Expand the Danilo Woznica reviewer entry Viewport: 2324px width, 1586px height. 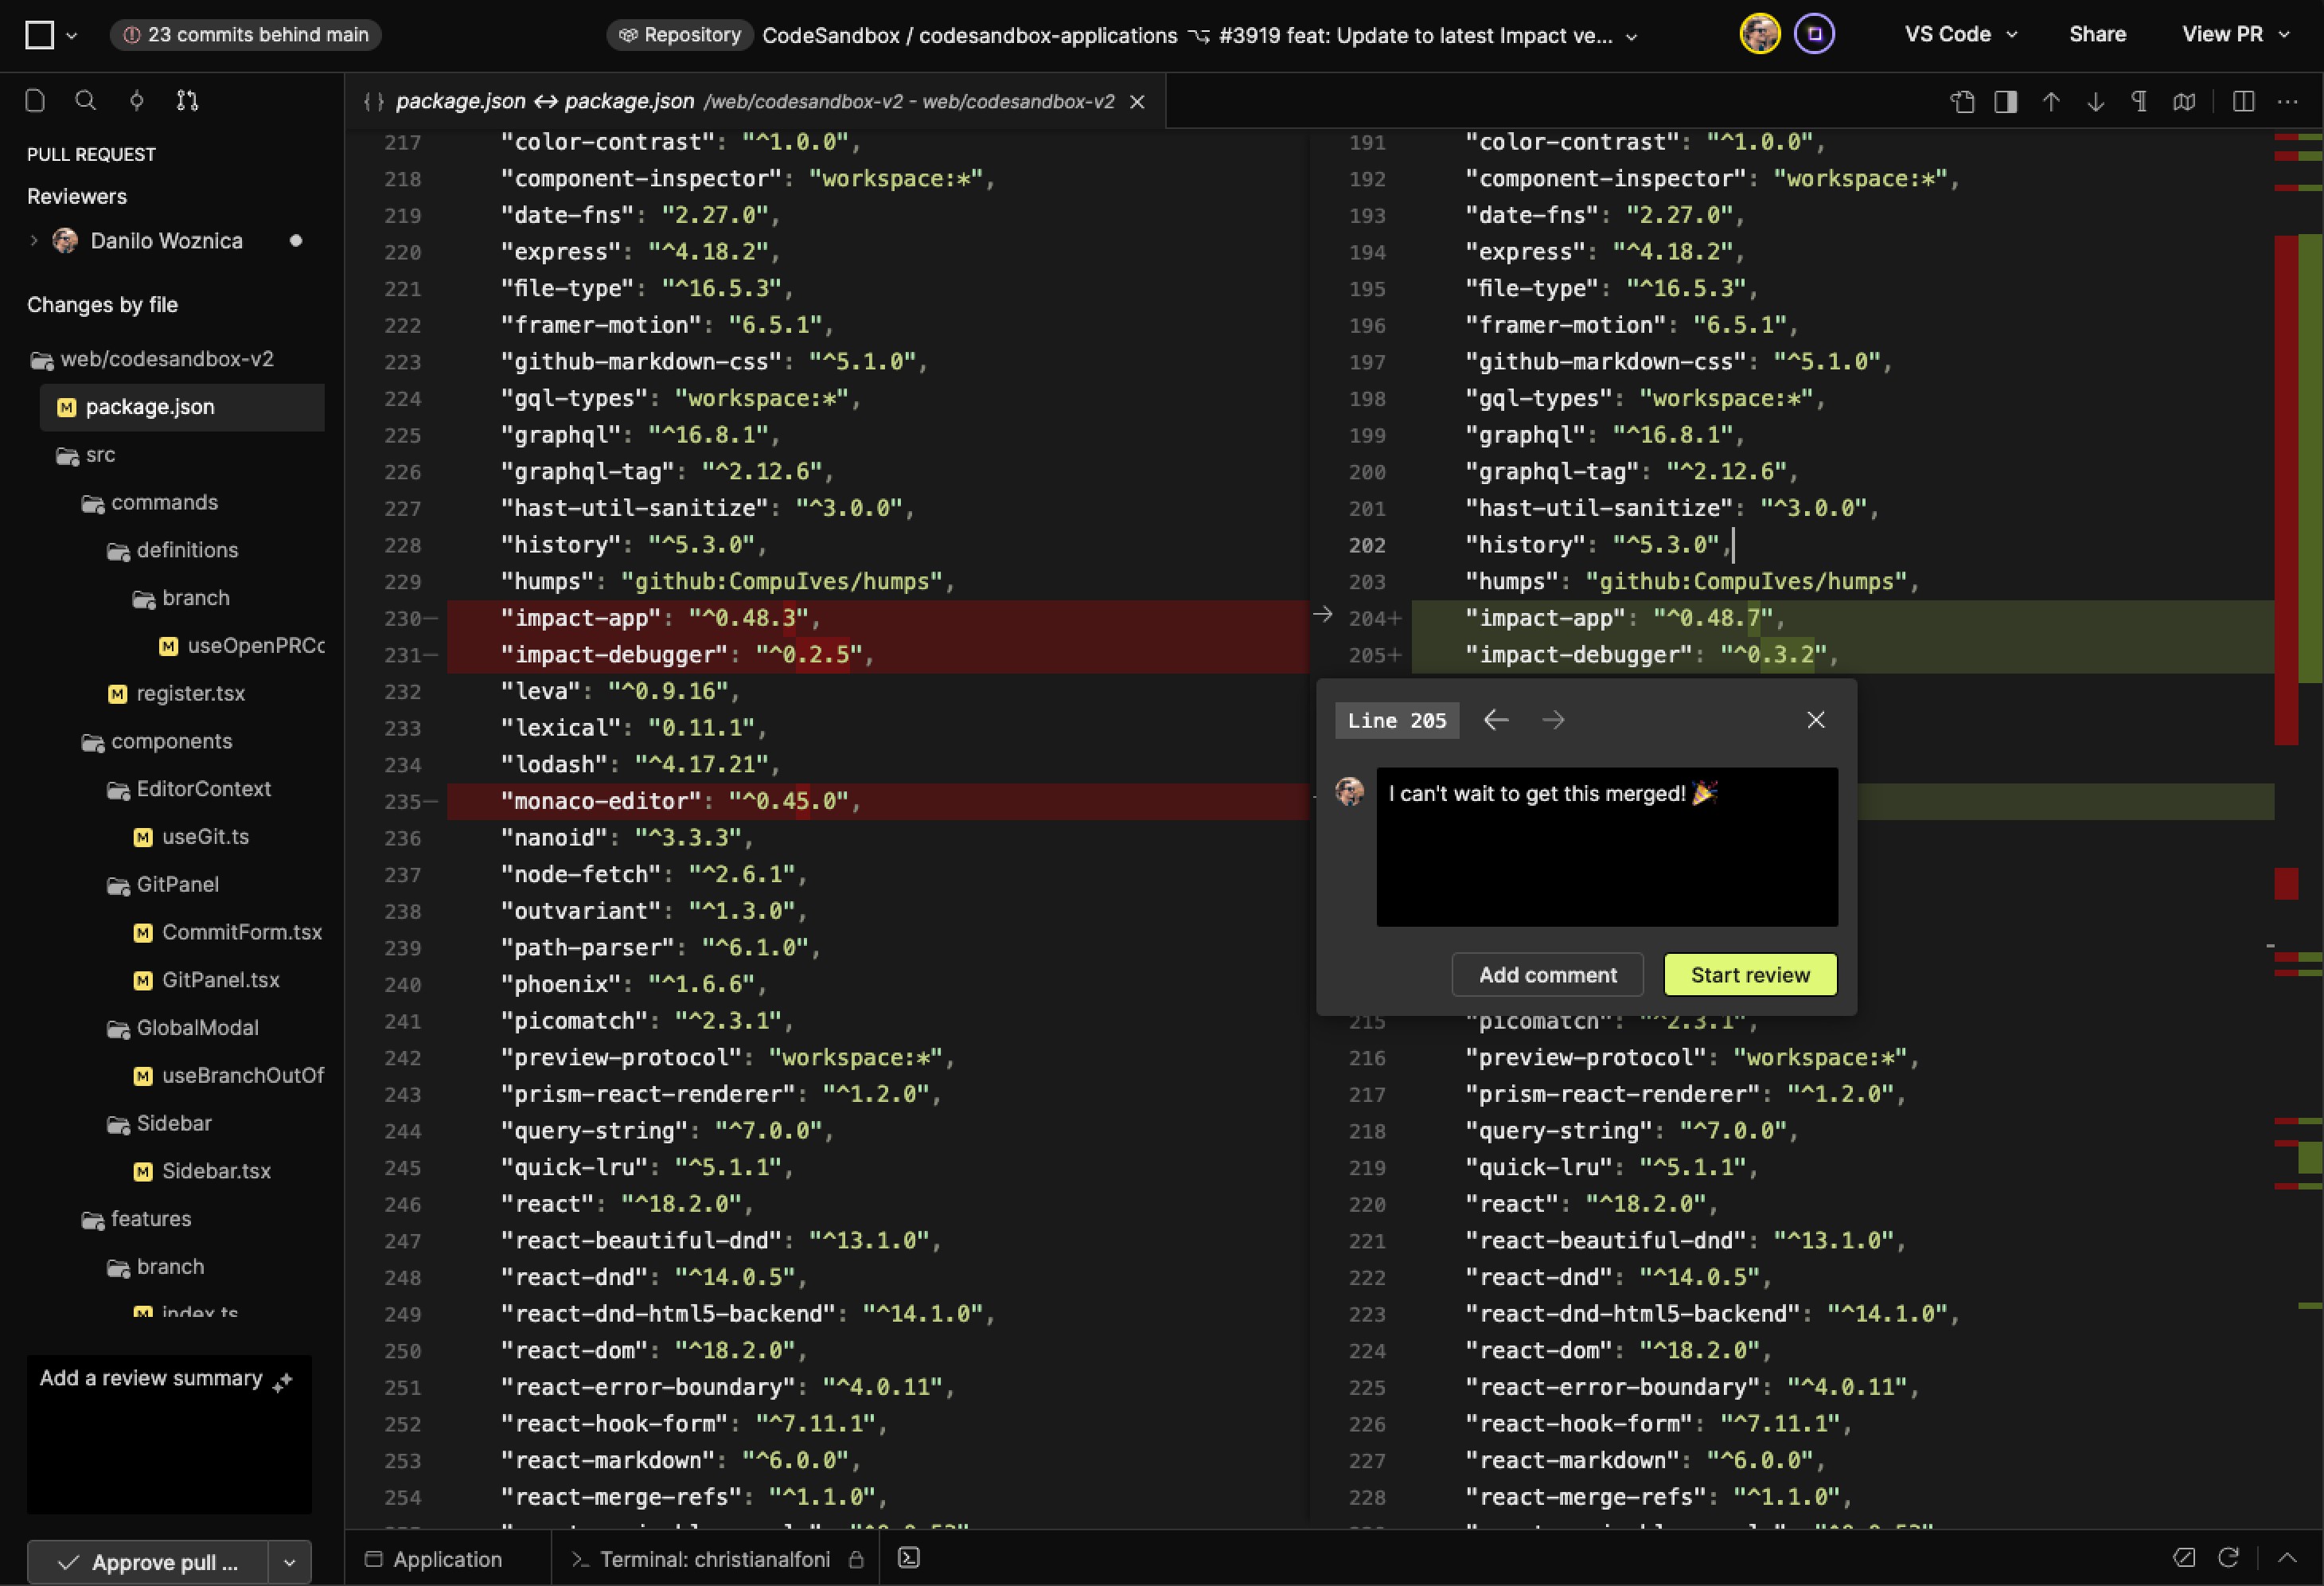coord(35,240)
